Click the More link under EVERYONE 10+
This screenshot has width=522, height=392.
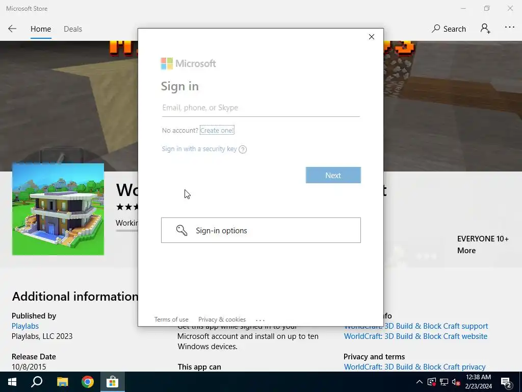coord(466,250)
